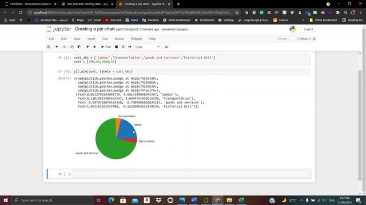This screenshot has height=205, width=366.
Task: Open the Gmail bookmark
Action: pos(94,20)
